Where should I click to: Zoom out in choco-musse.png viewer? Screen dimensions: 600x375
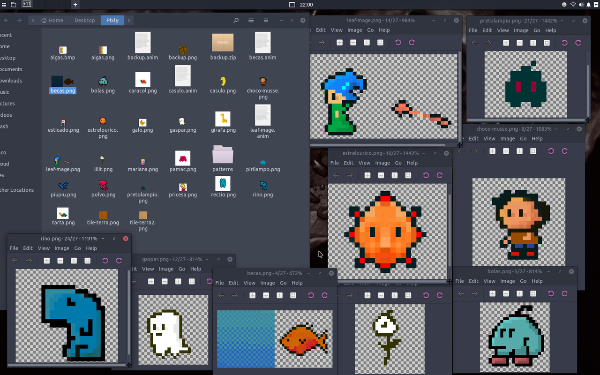tap(506, 151)
